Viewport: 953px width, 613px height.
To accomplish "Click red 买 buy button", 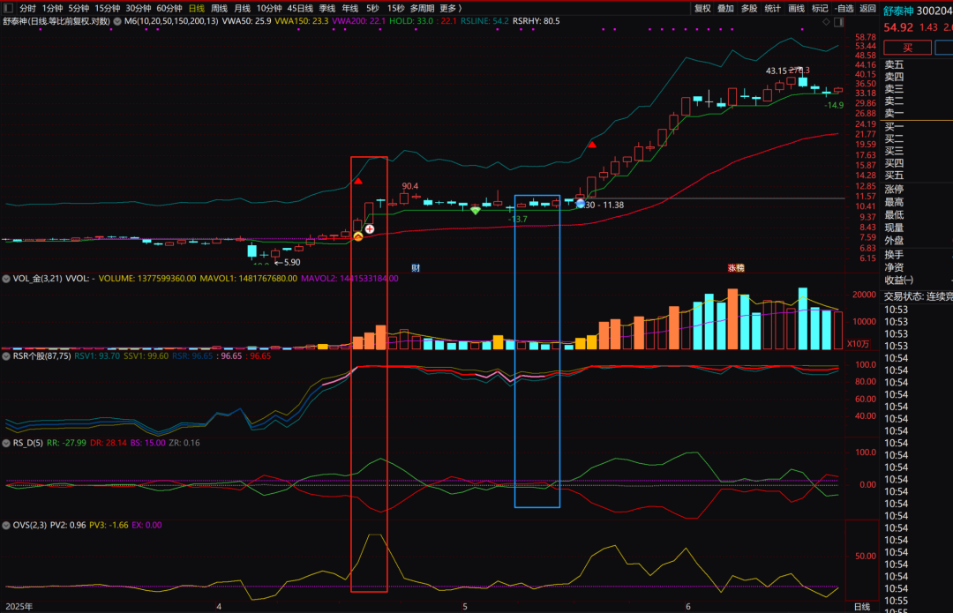I will [907, 48].
